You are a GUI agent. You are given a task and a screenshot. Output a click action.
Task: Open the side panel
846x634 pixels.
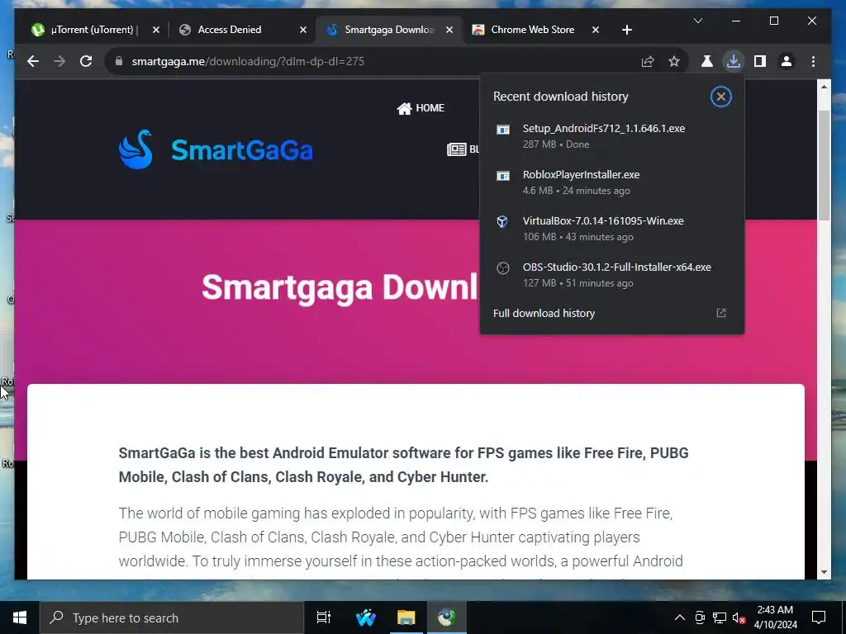click(760, 61)
